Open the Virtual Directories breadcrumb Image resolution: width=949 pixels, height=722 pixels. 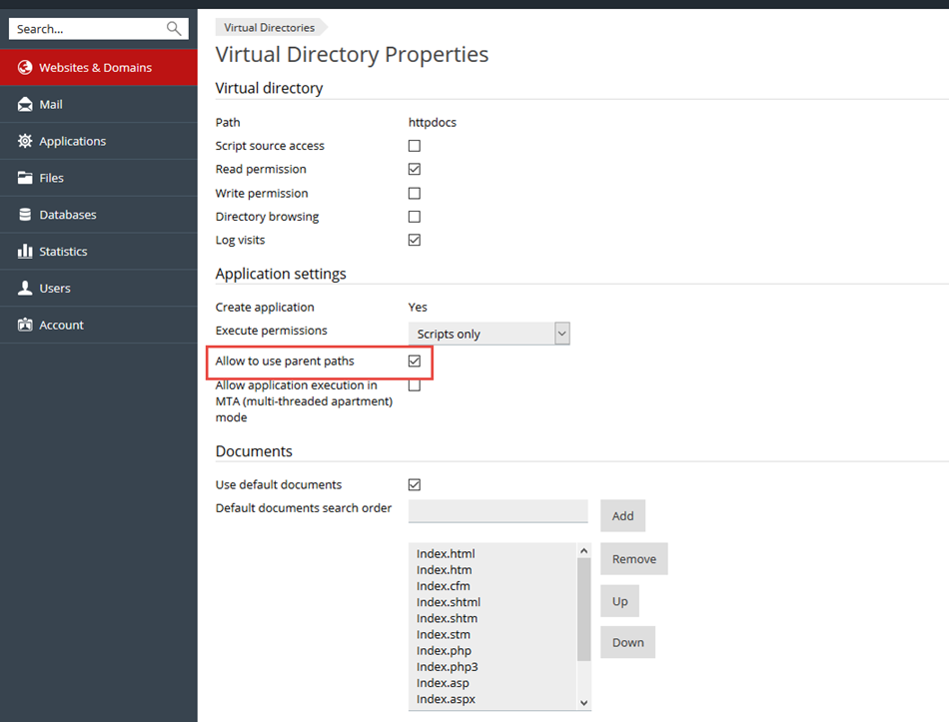point(269,28)
